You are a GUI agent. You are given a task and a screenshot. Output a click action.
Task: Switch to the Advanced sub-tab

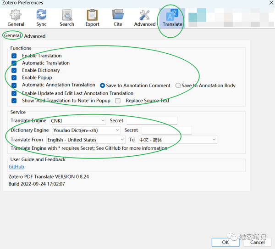[35, 36]
